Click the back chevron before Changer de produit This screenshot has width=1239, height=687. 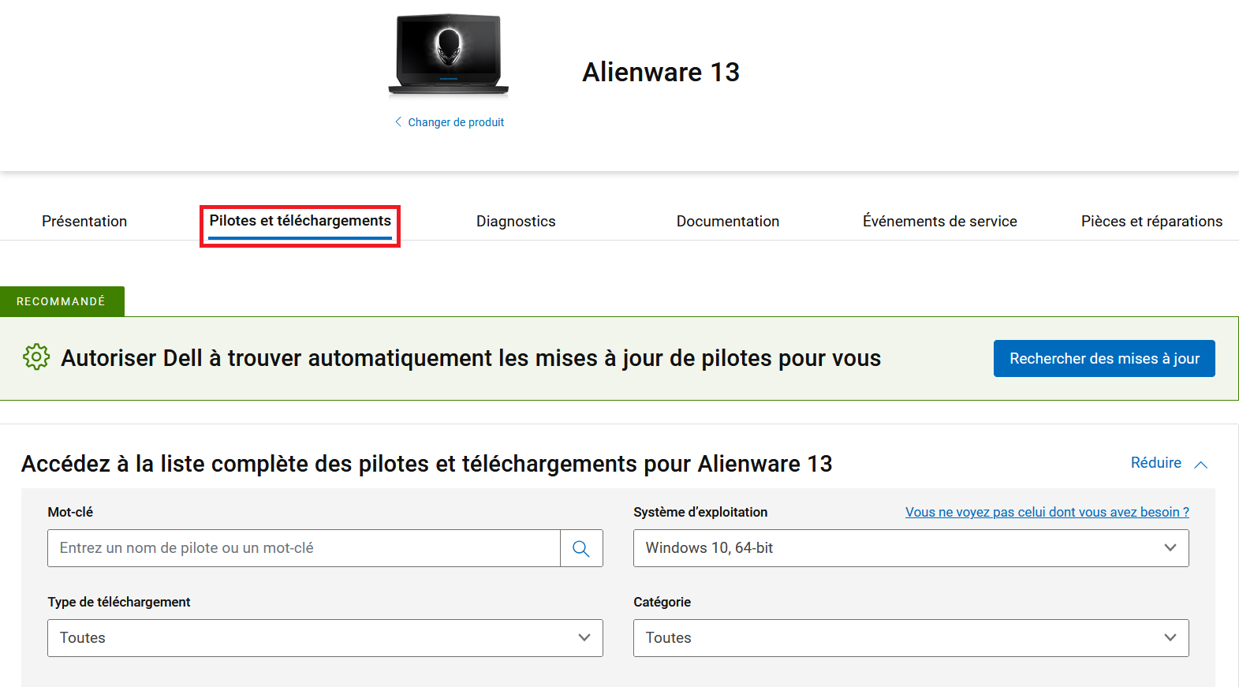tap(398, 121)
